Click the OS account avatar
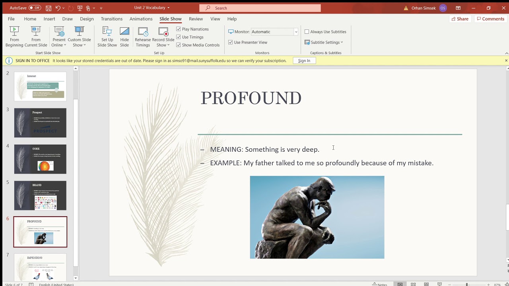 [x=443, y=8]
